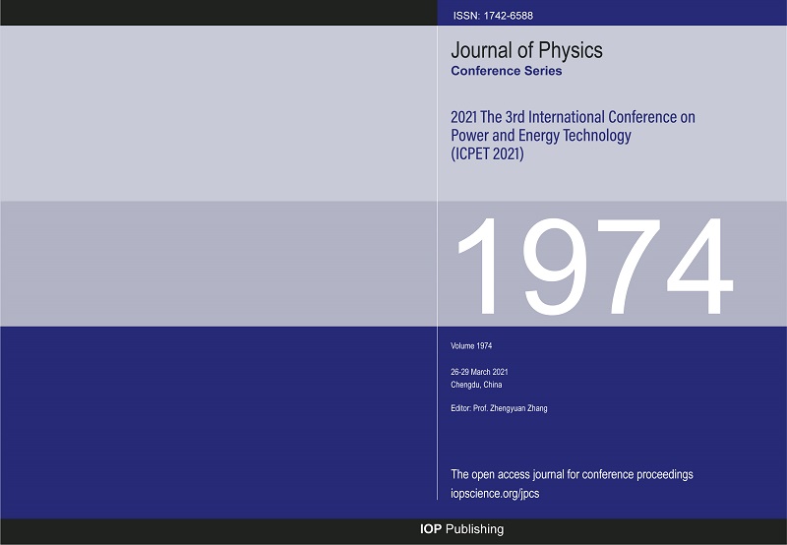787x545 pixels.
Task: Click the Conference Series subtitle
Action: pyautogui.click(x=506, y=71)
